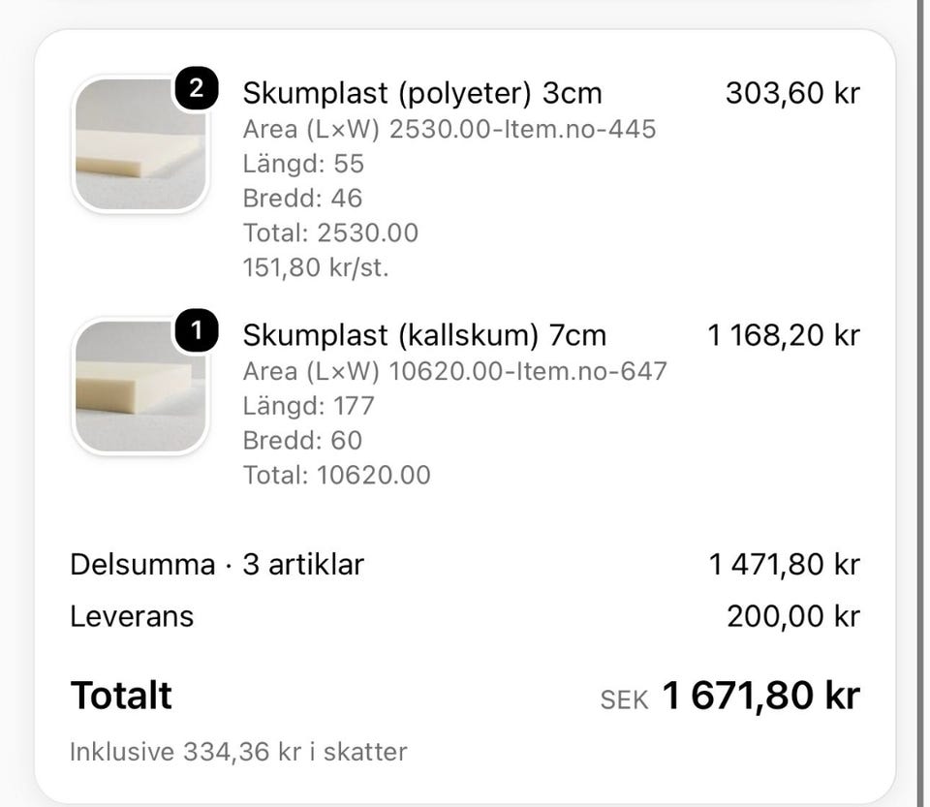This screenshot has height=807, width=930.
Task: Click quantity badge 1 on kallskum item
Action: pyautogui.click(x=197, y=331)
